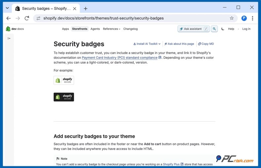Toggle dark mode with moon icon
This screenshot has height=168, width=261.
point(223,29)
